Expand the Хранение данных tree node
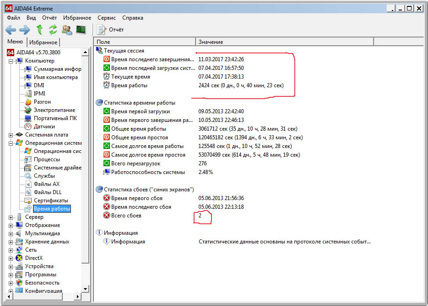The width and height of the screenshot is (428, 306). (x=11, y=242)
